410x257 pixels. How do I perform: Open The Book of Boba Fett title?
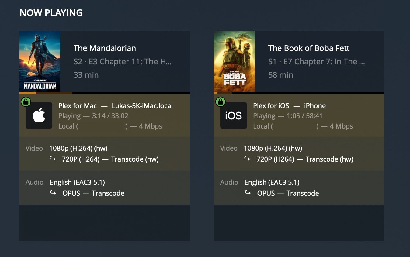point(309,48)
